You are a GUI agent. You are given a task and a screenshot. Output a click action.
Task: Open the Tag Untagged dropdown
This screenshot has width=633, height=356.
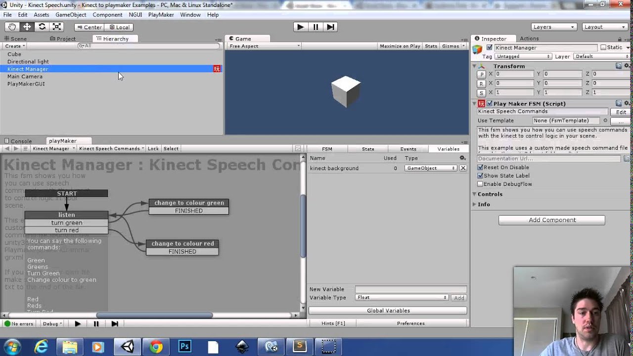tap(523, 56)
